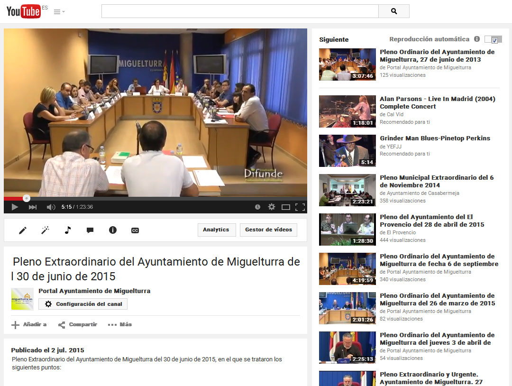512x386 pixels.
Task: Click the Publicado el 2 jul. 2015 text
Action: tap(48, 350)
